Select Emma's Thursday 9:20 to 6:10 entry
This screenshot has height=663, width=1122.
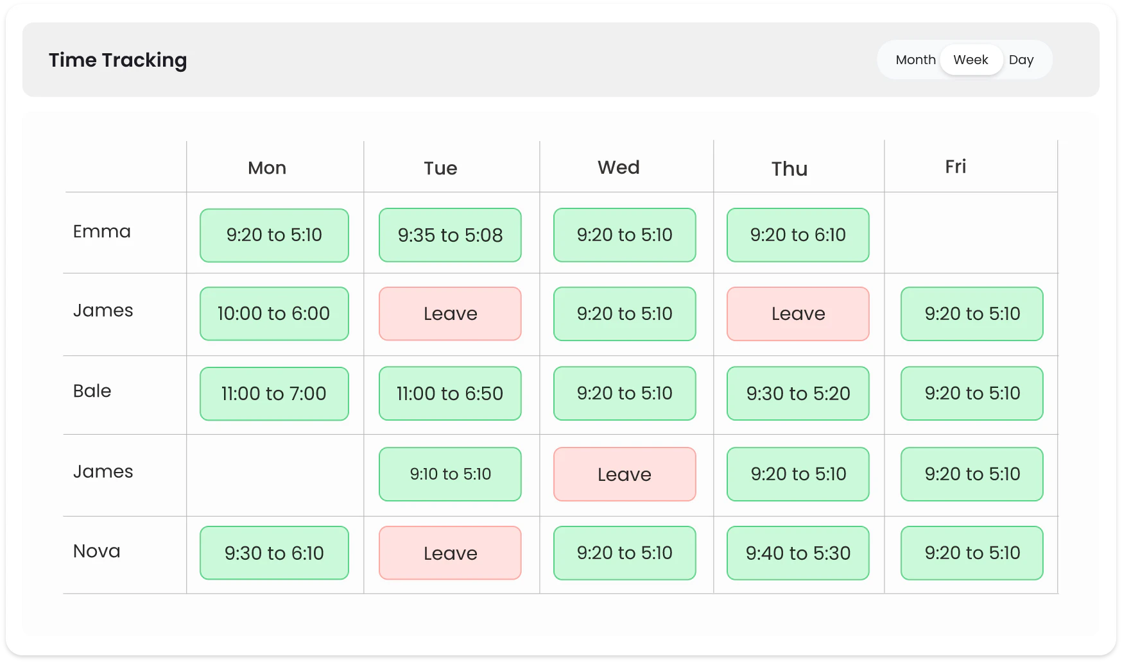coord(798,235)
